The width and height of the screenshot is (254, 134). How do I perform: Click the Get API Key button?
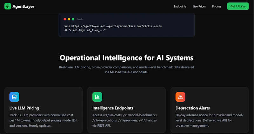(x=238, y=6)
